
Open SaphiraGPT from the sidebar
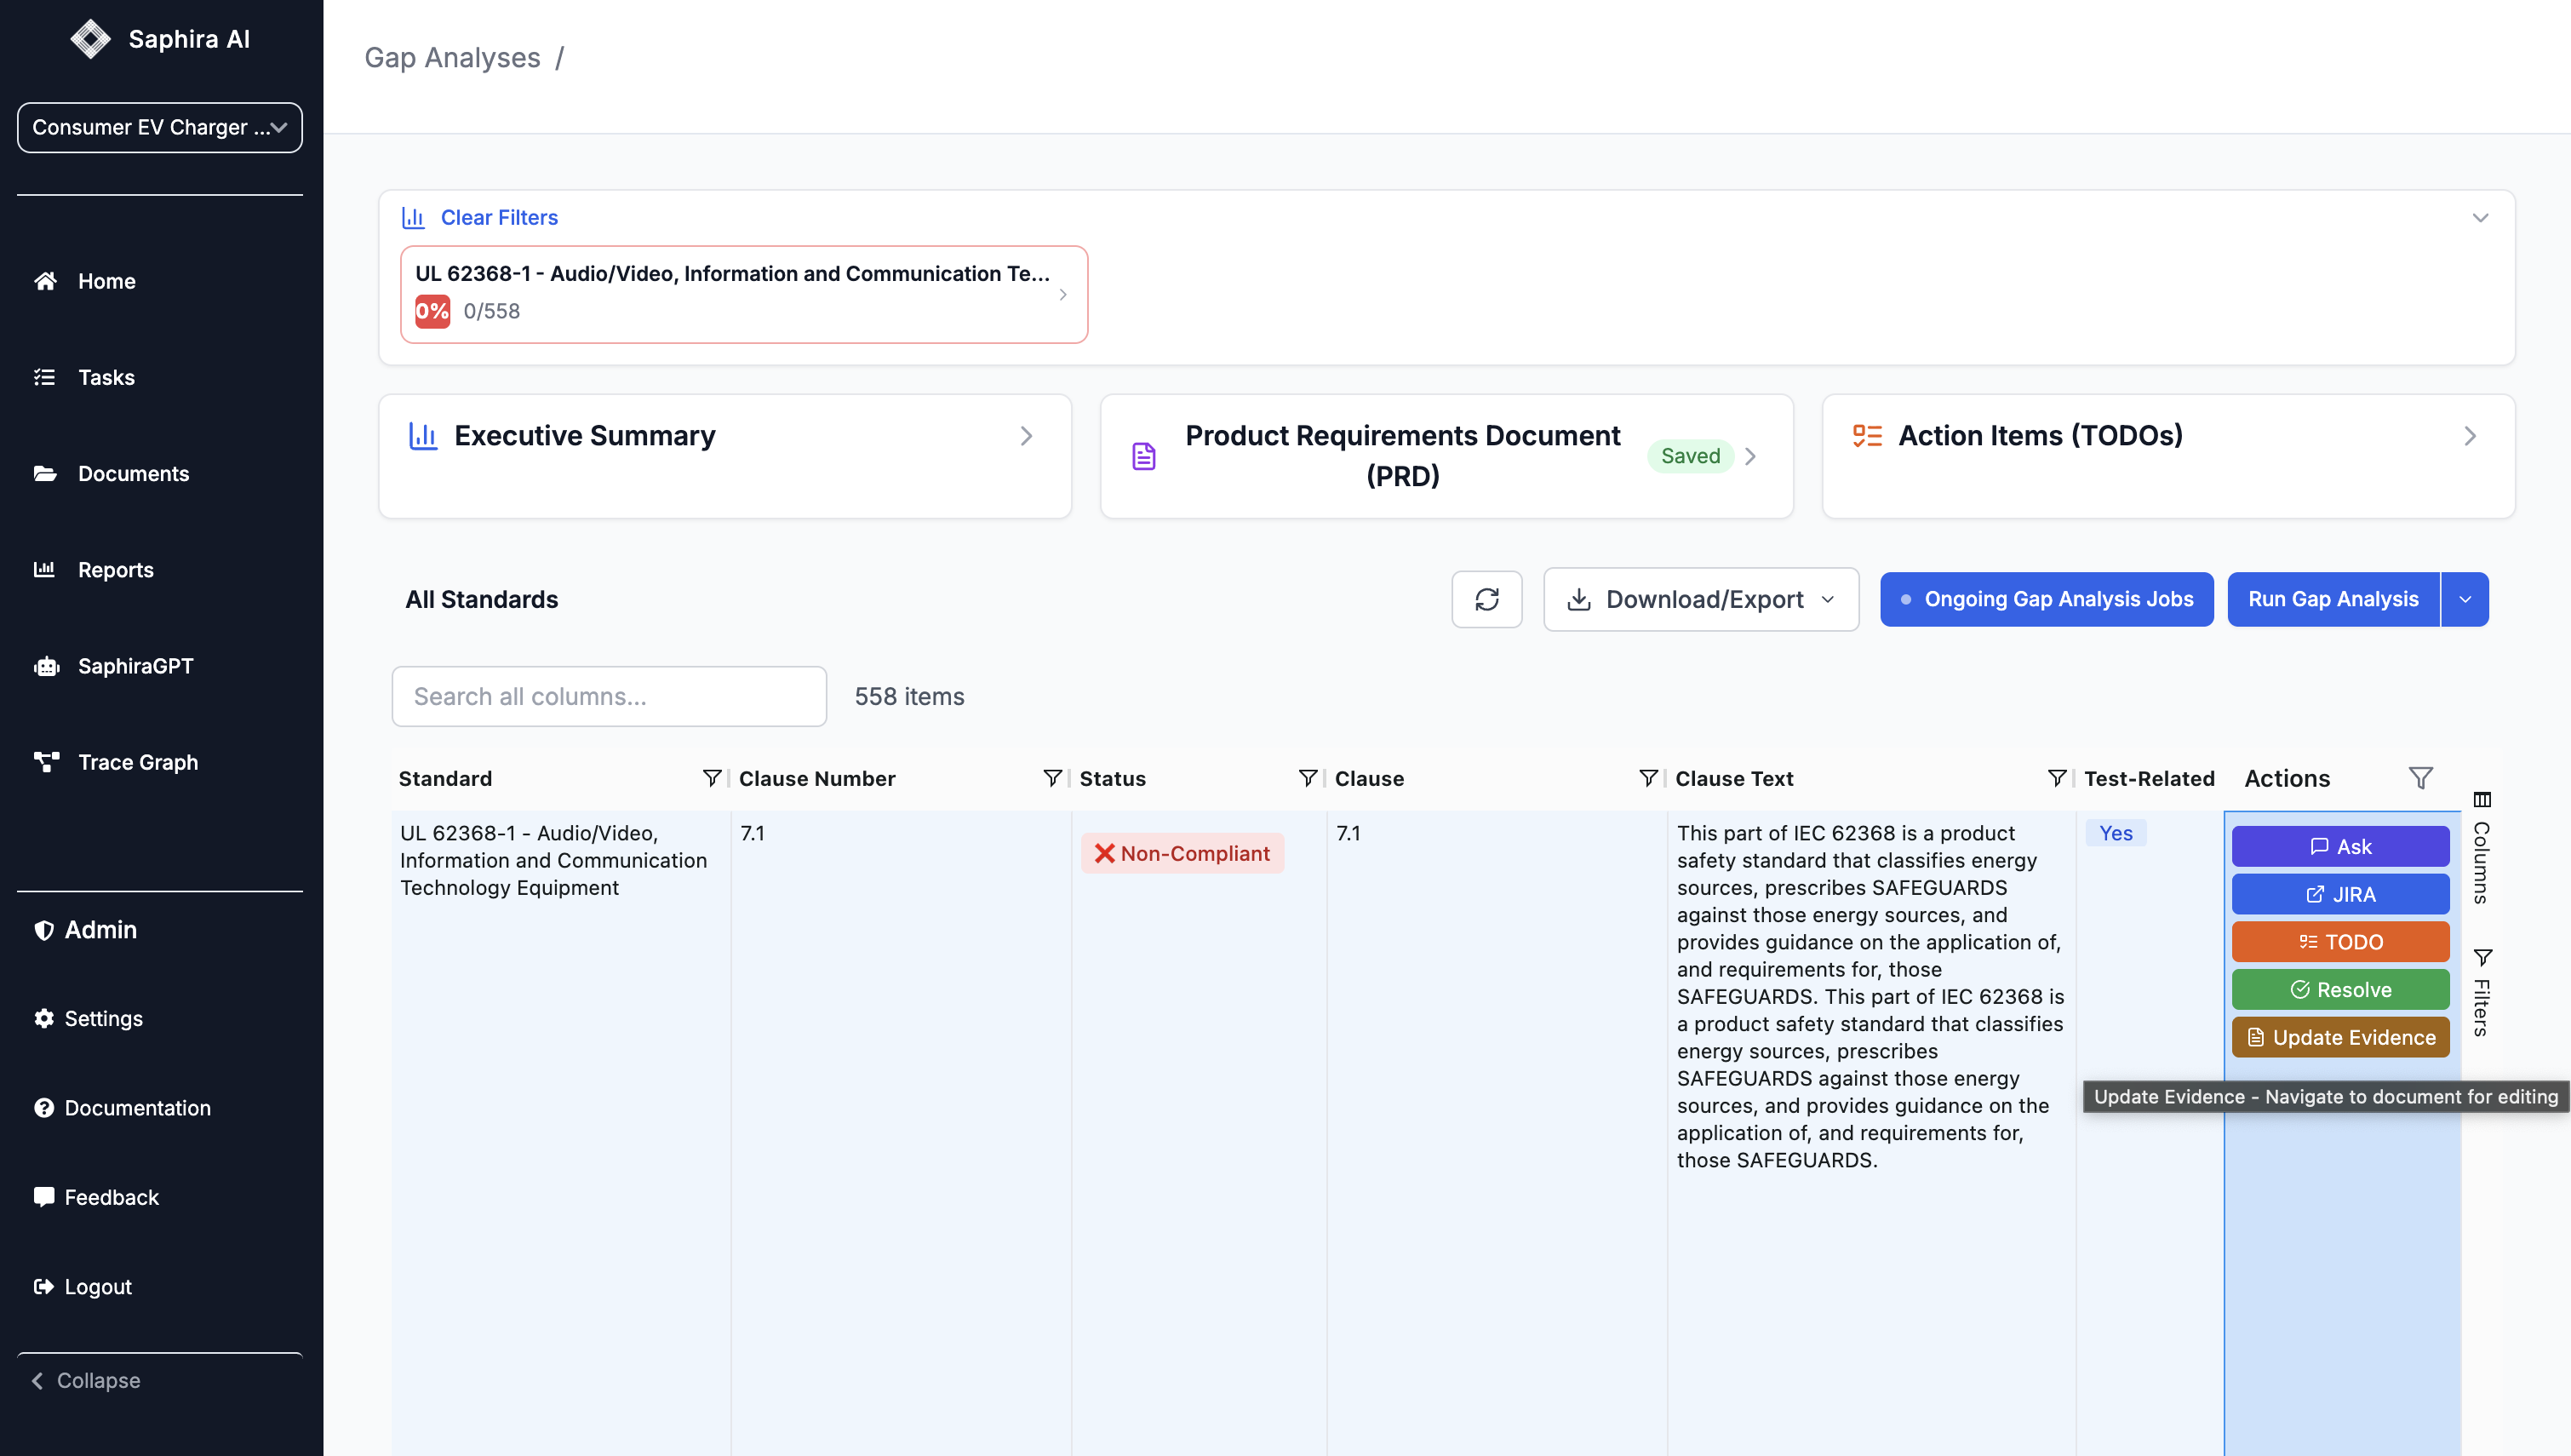pos(135,666)
